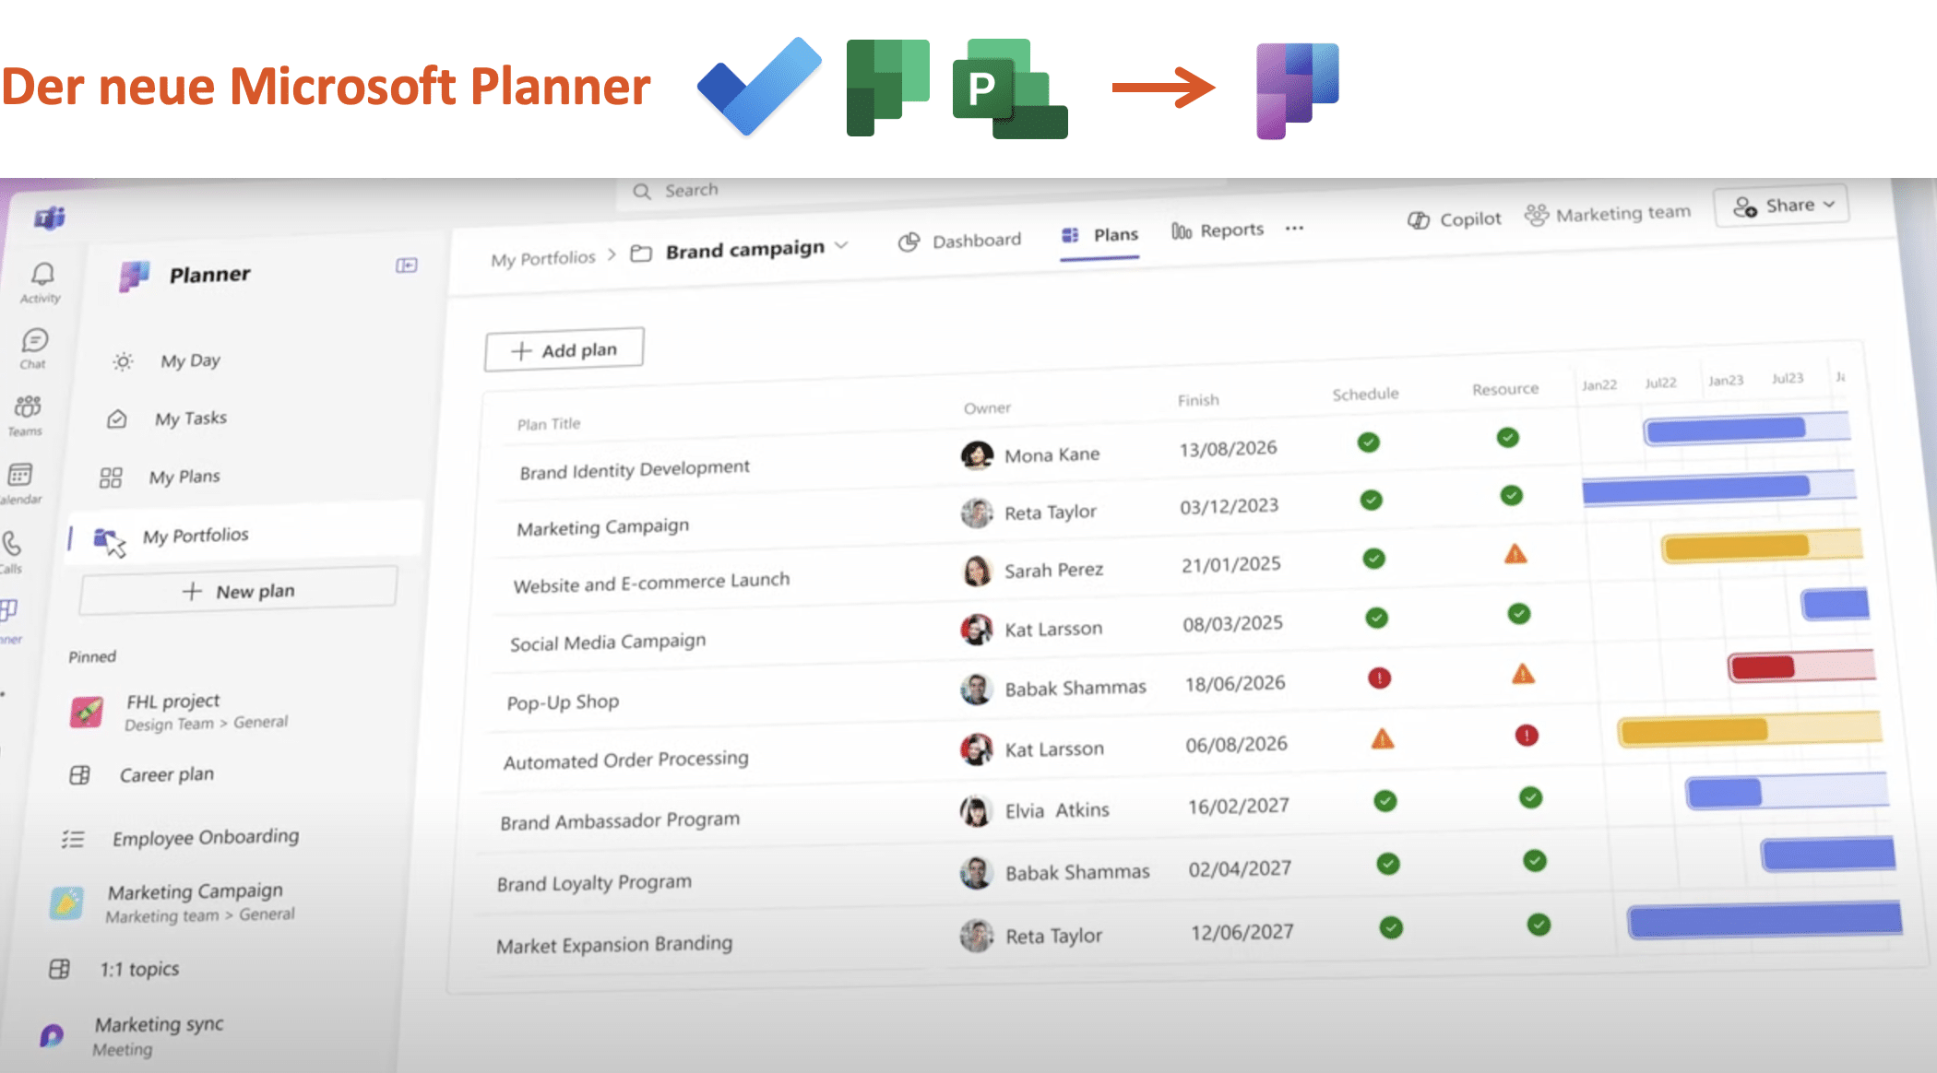This screenshot has width=1937, height=1073.
Task: Open the Calls phone icon
Action: click(x=12, y=542)
